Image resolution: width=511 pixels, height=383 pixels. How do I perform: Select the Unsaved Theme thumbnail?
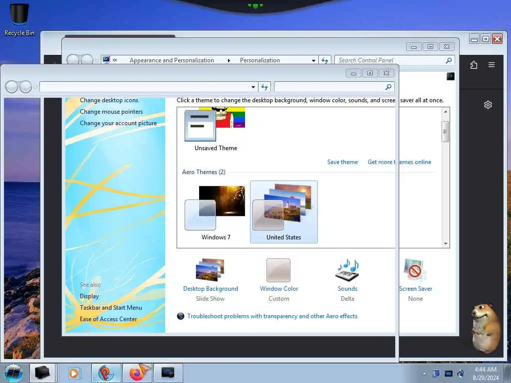215,130
